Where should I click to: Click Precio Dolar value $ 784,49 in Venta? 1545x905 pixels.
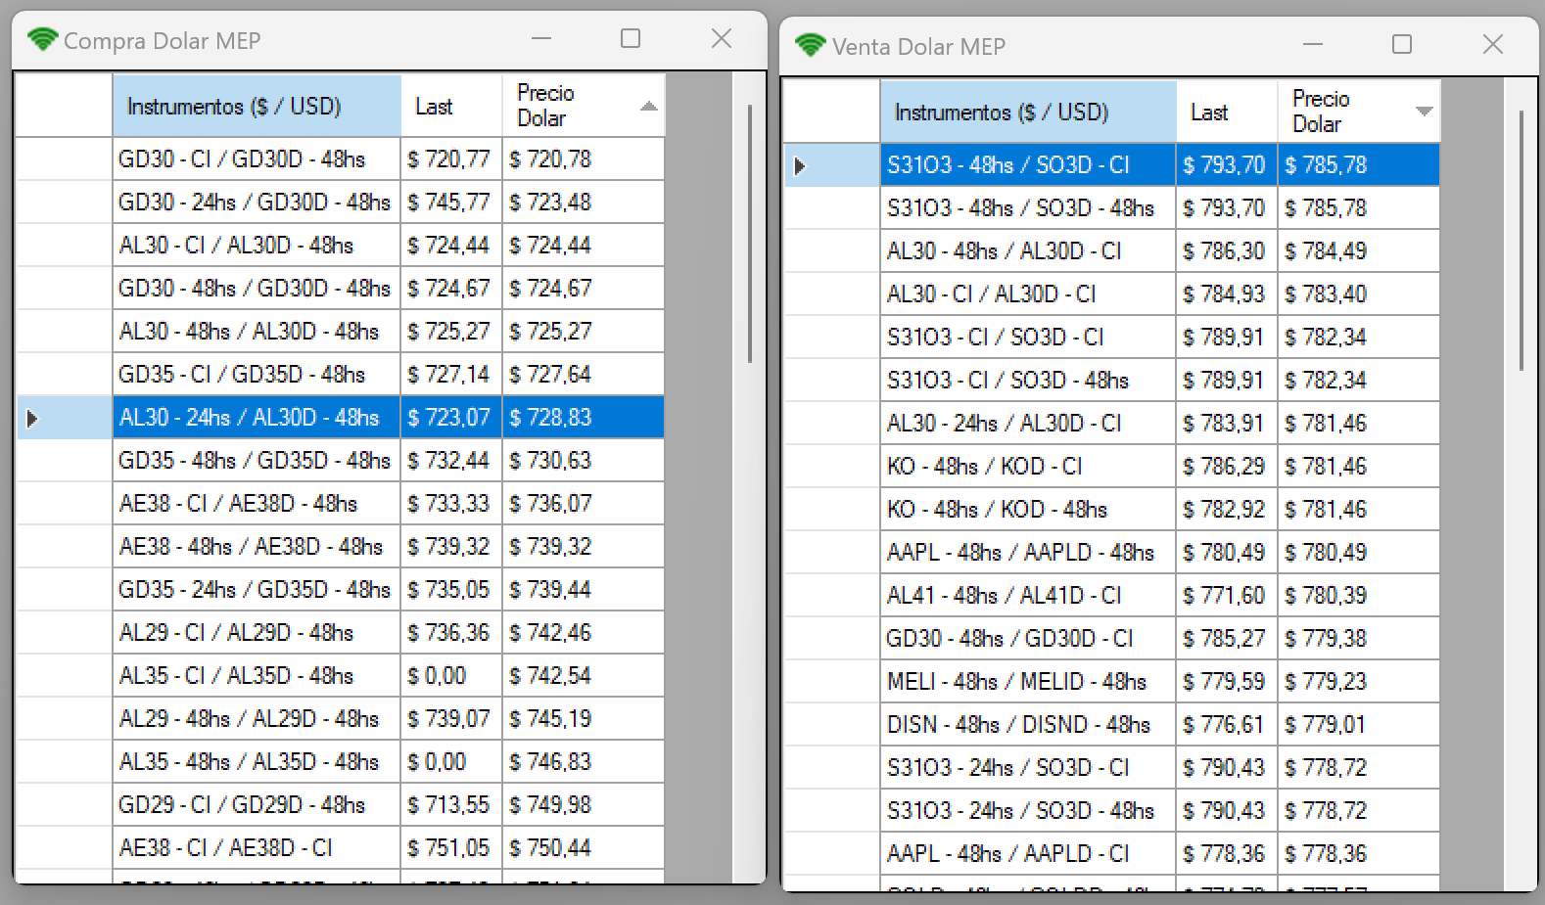tap(1326, 250)
